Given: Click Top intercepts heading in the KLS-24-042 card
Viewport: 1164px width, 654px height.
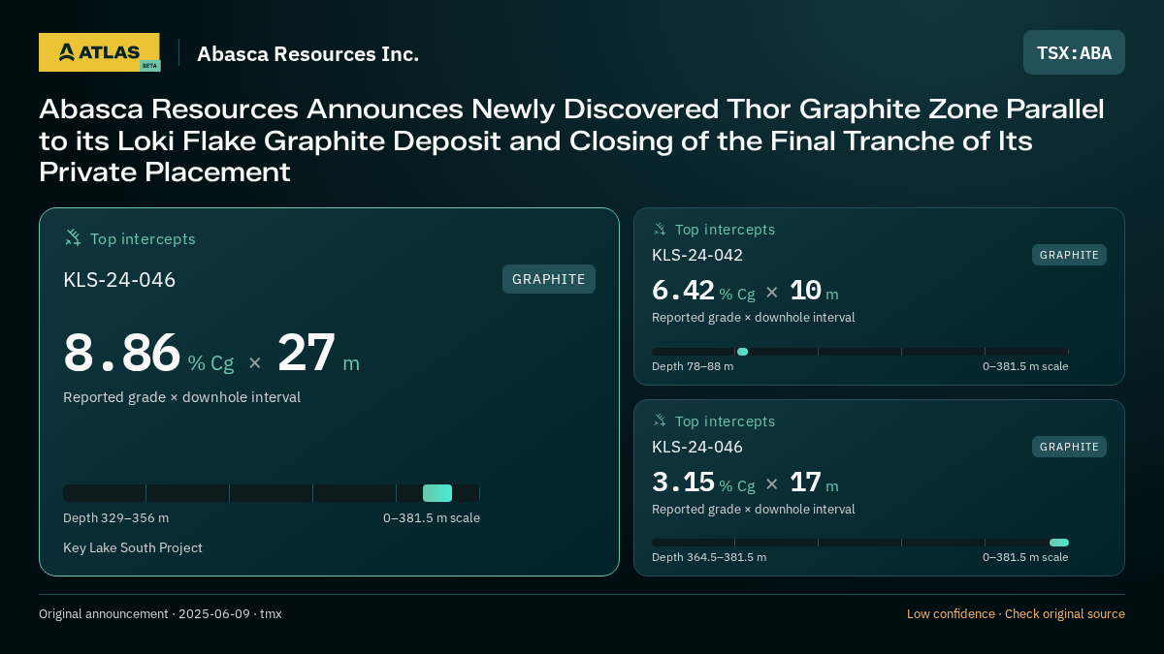Looking at the screenshot, I should 725,230.
